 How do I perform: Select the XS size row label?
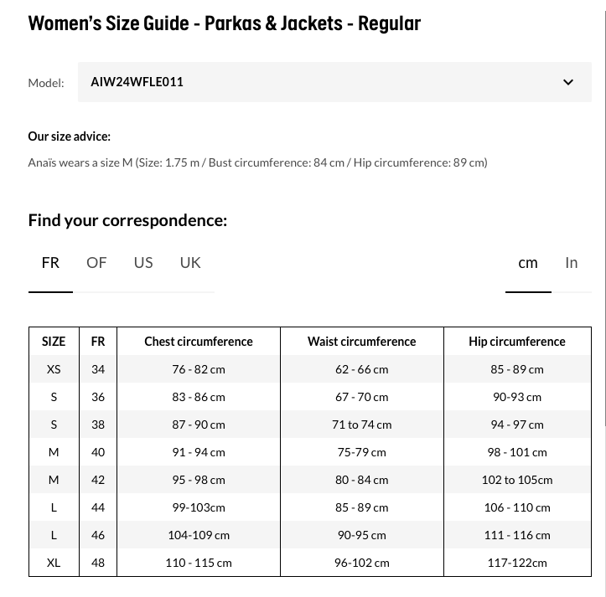(54, 369)
